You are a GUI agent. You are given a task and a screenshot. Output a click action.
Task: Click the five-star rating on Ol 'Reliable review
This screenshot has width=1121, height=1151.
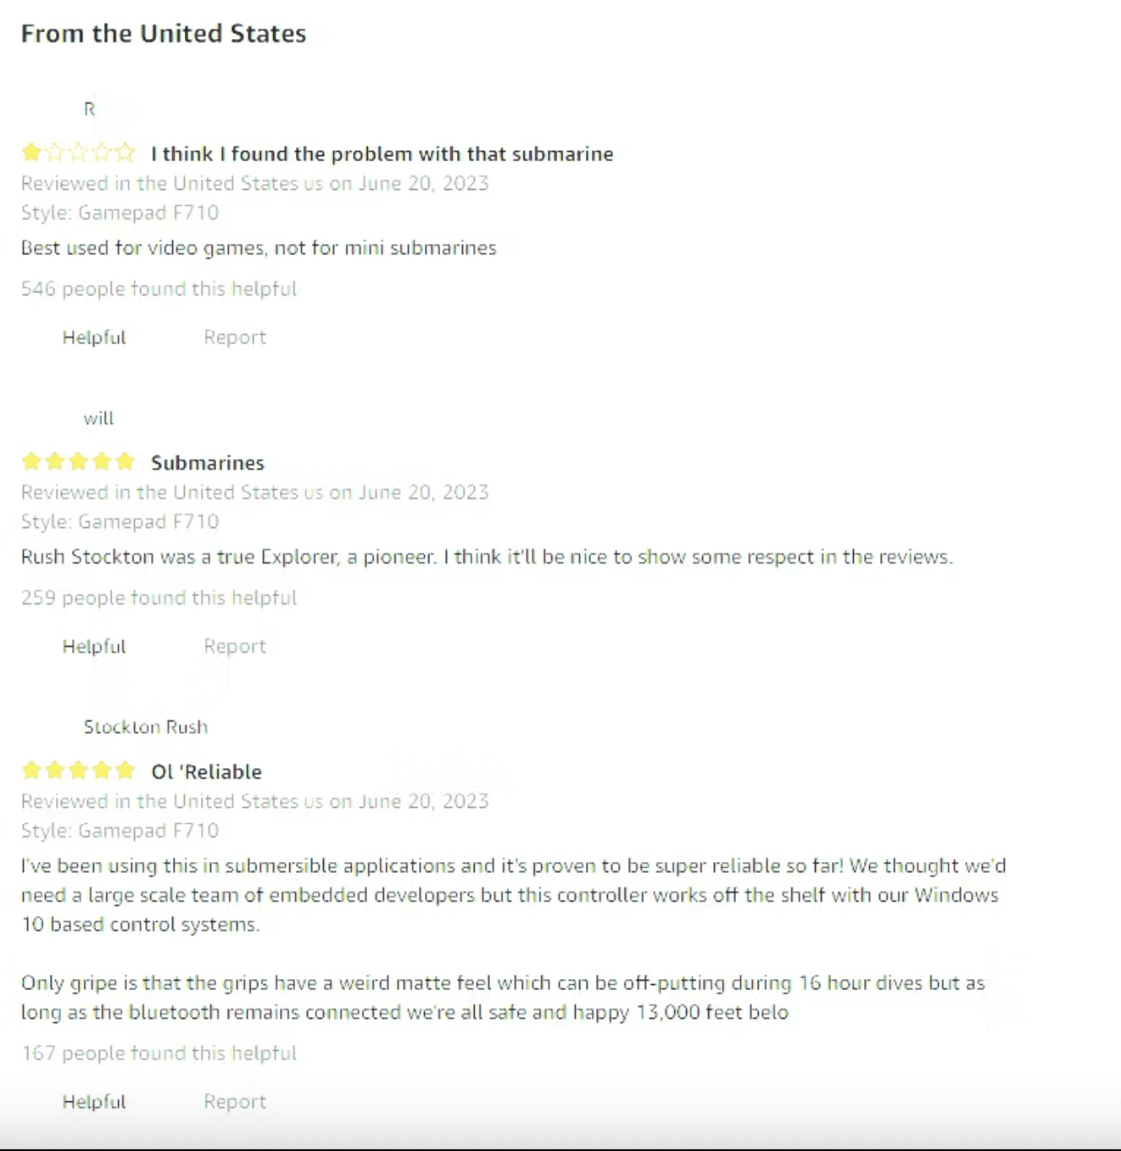(78, 770)
